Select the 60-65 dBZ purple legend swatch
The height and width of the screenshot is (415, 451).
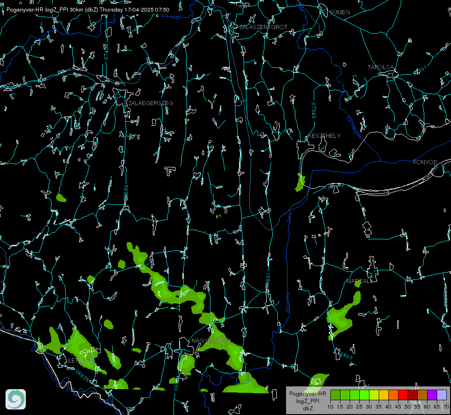pyautogui.click(x=432, y=395)
